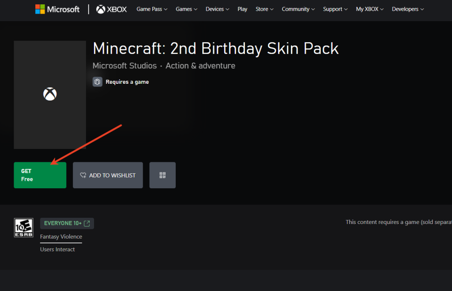Expand the Store menu
The width and height of the screenshot is (452, 291).
pos(264,9)
